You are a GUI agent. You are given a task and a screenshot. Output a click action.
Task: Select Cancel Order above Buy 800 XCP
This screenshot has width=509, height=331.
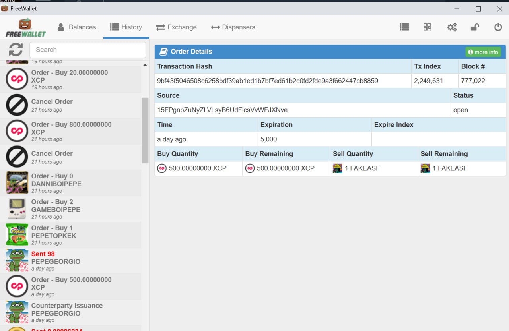(70, 105)
